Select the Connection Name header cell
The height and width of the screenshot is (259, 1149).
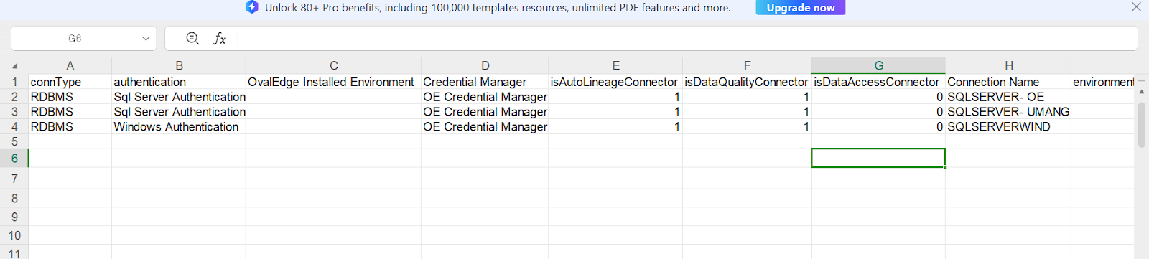tap(1008, 82)
